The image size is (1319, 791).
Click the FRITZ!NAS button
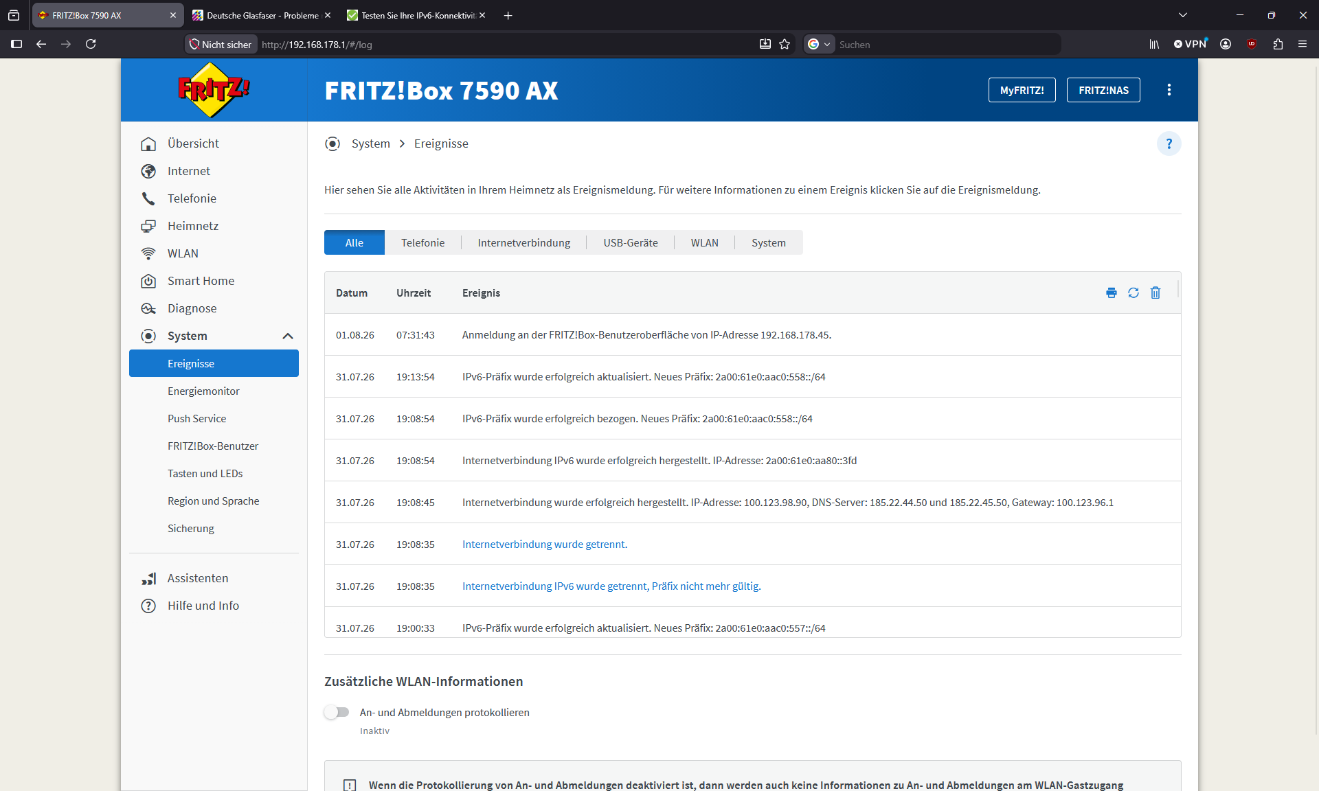tap(1103, 90)
